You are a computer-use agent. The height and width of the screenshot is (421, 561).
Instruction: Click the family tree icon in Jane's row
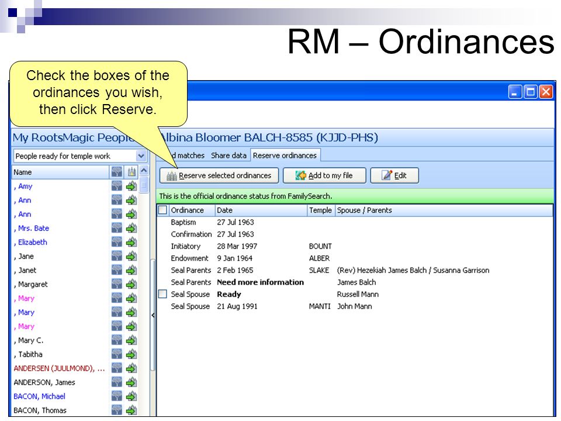[x=117, y=256]
